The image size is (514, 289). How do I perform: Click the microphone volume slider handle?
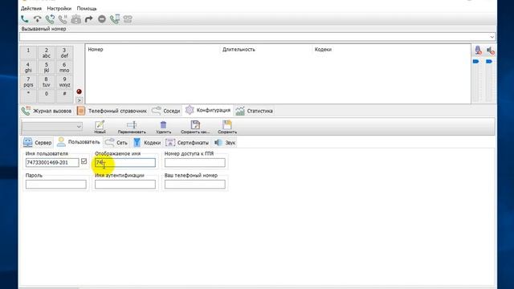point(475,62)
